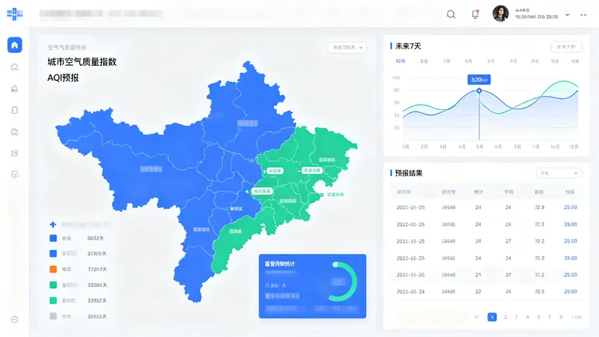Select the blue 10月 tab above the chart
The image size is (599, 337).
pos(401,61)
